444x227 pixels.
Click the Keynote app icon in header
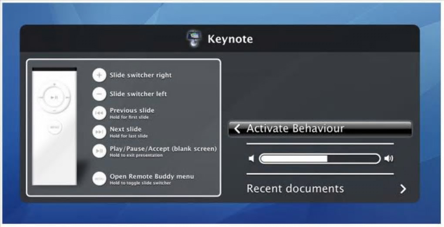coord(194,39)
